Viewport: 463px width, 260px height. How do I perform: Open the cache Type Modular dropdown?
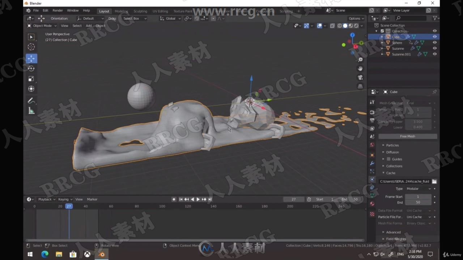click(419, 188)
